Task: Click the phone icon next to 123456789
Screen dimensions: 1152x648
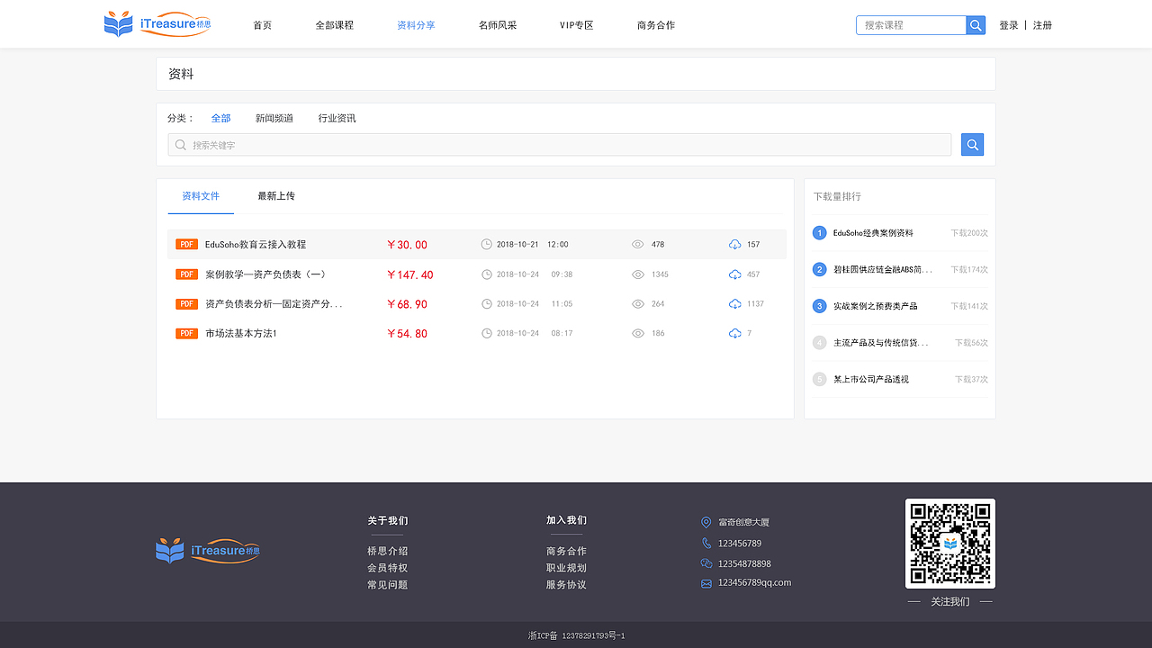Action: click(x=706, y=543)
